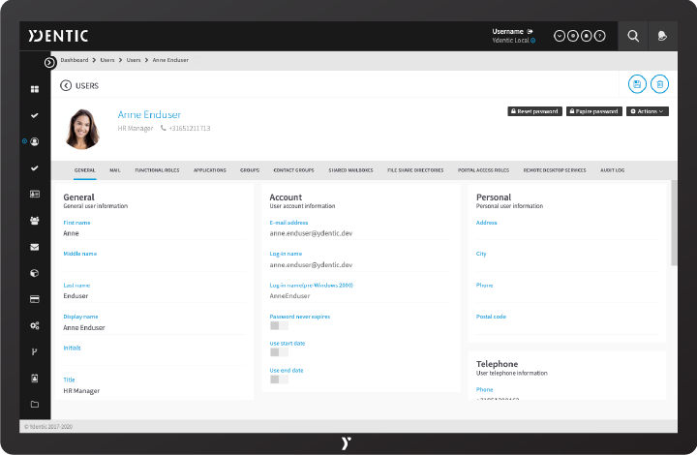Switch to the Remote Desktop Services tab
Image resolution: width=697 pixels, height=455 pixels.
click(555, 170)
